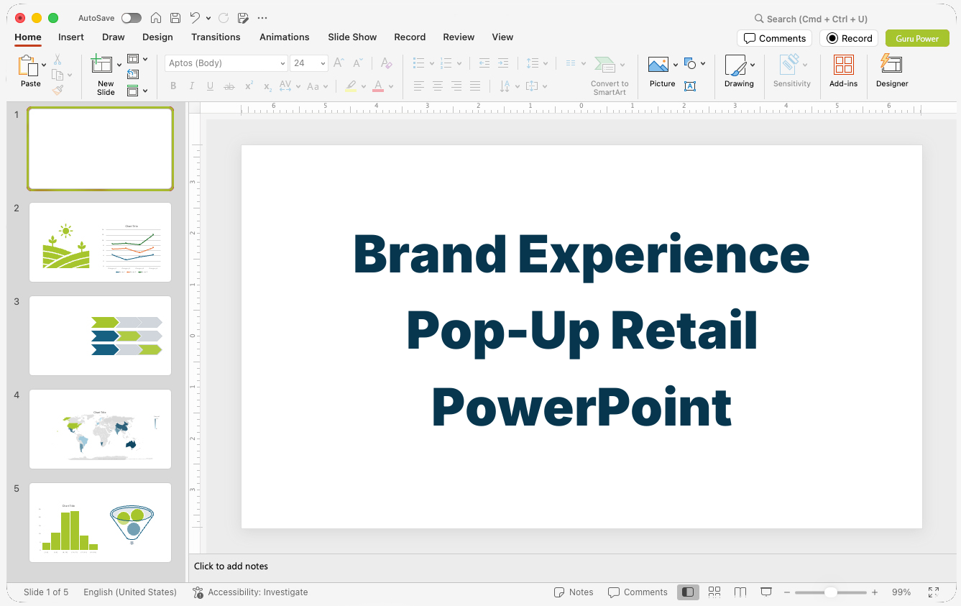Switch to Reading view
Screen dimensions: 961x606
[740, 592]
